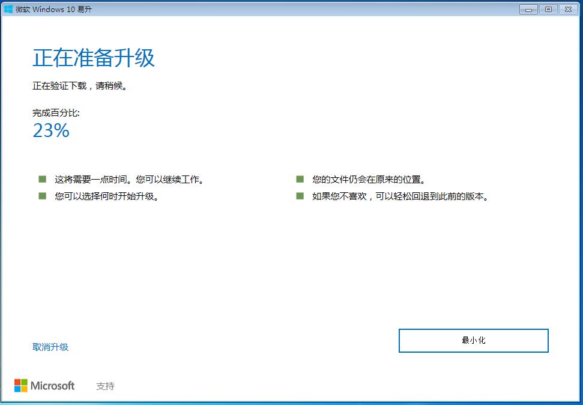The width and height of the screenshot is (583, 405).
Task: Open the 支持 support link
Action: [106, 386]
